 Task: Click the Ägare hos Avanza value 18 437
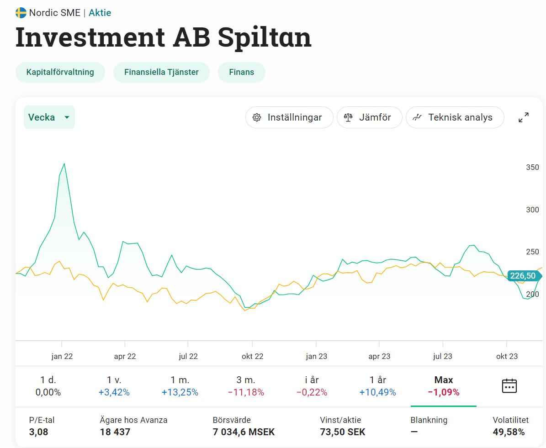115,432
